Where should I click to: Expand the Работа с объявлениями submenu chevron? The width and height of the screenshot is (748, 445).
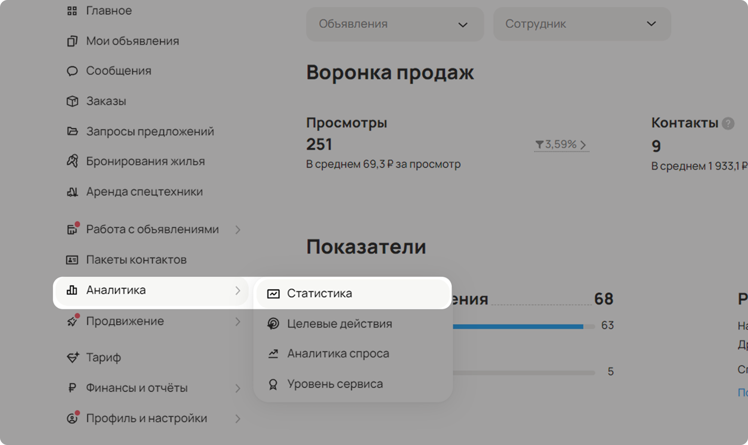click(238, 230)
